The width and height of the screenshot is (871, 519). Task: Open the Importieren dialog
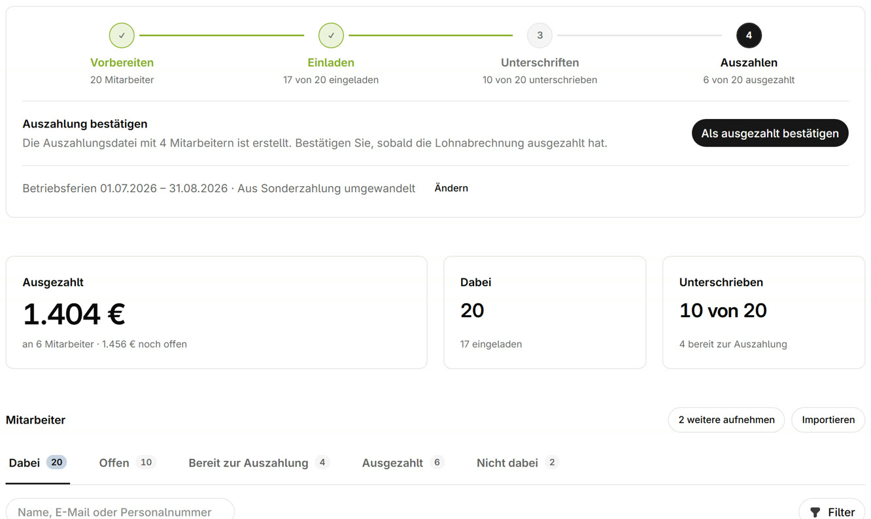(x=828, y=420)
